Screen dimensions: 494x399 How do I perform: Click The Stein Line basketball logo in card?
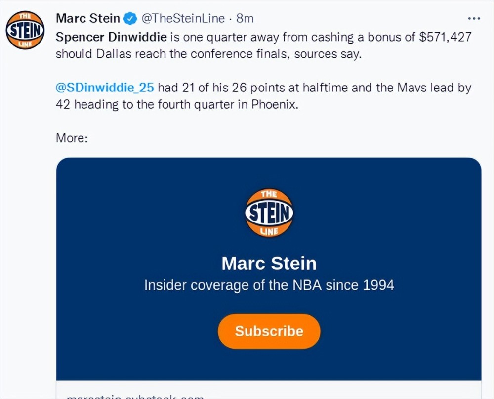point(269,213)
